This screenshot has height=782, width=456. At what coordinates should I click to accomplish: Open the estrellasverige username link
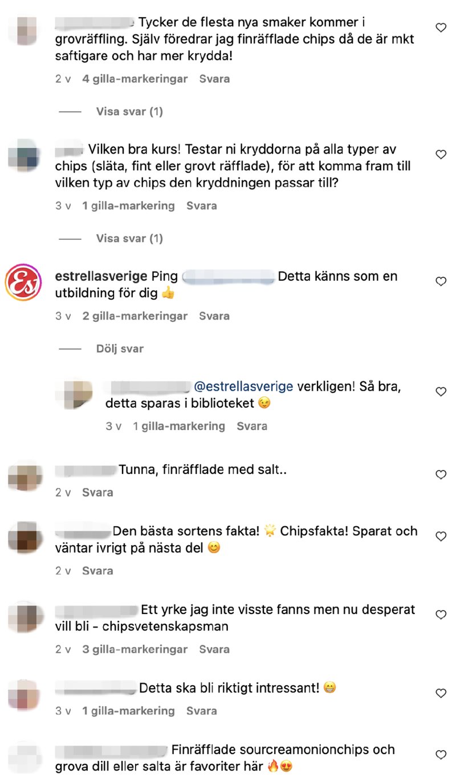100,276
